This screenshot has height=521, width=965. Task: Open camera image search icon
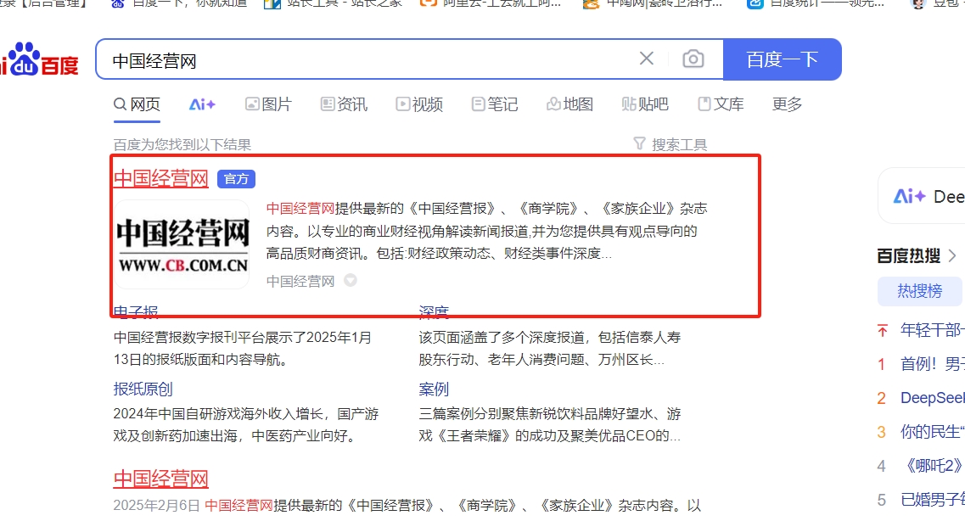pyautogui.click(x=693, y=59)
